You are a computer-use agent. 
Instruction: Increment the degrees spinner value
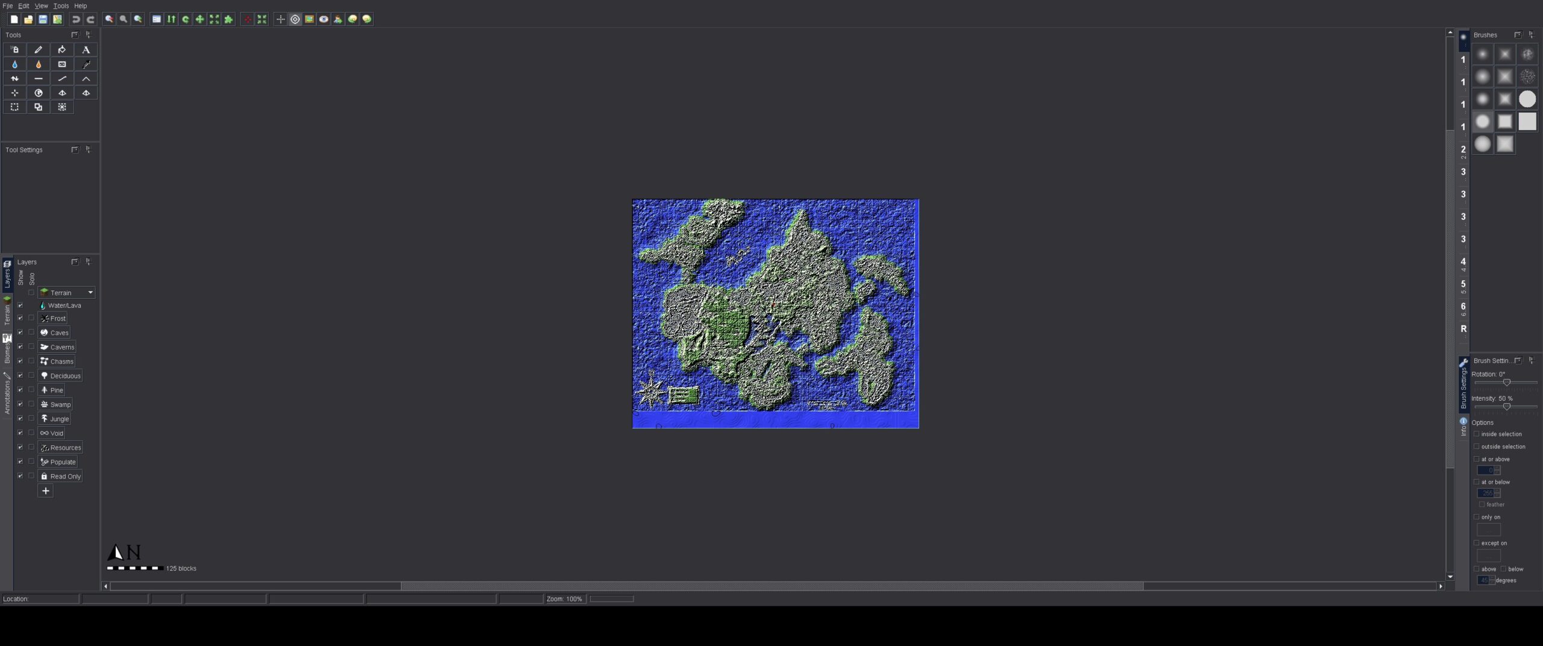tap(1492, 578)
